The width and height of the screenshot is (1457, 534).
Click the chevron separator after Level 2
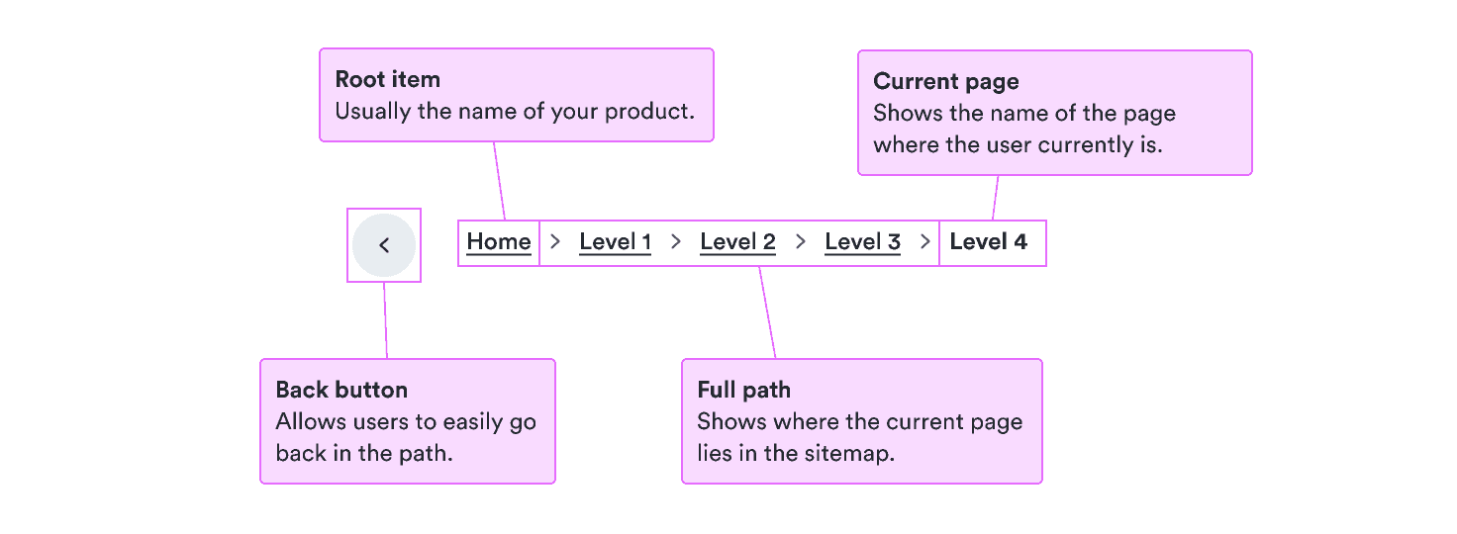801,241
